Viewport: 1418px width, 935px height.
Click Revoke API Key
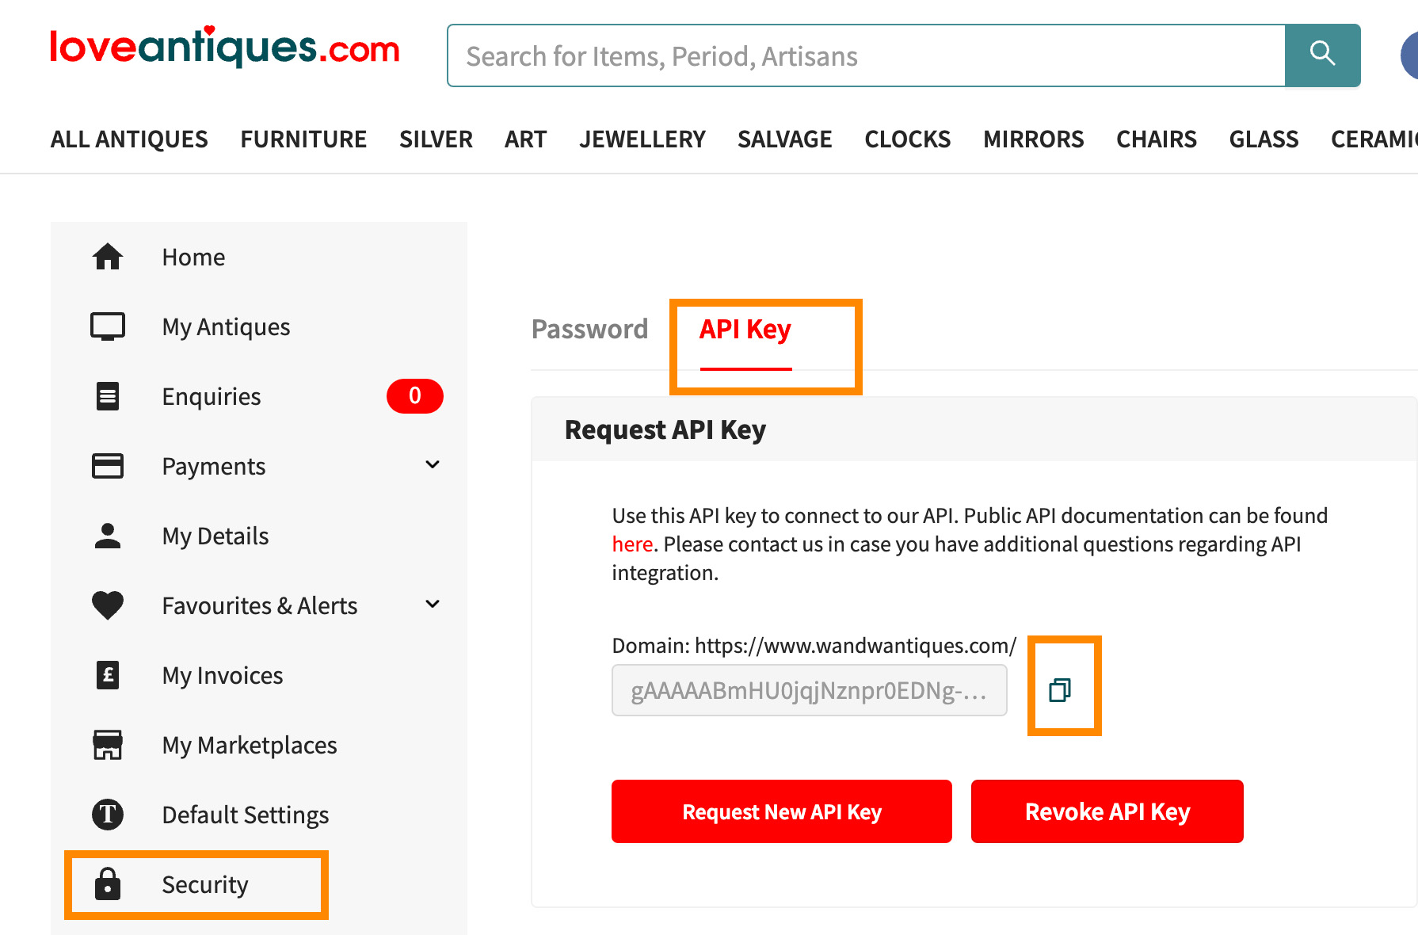[1107, 811]
